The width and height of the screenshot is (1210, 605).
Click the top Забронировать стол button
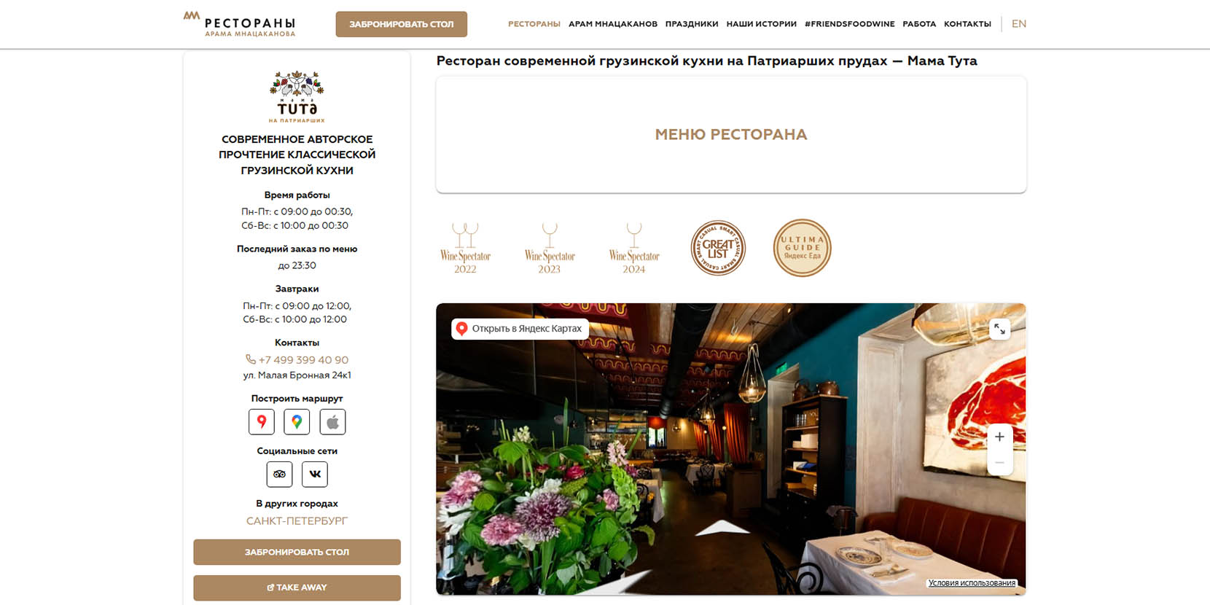tap(402, 24)
